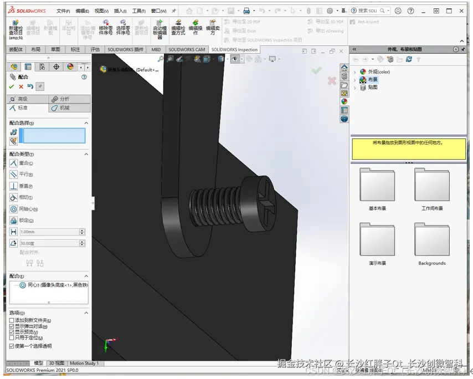Switch to 装配体 ribbon tab

click(16, 49)
